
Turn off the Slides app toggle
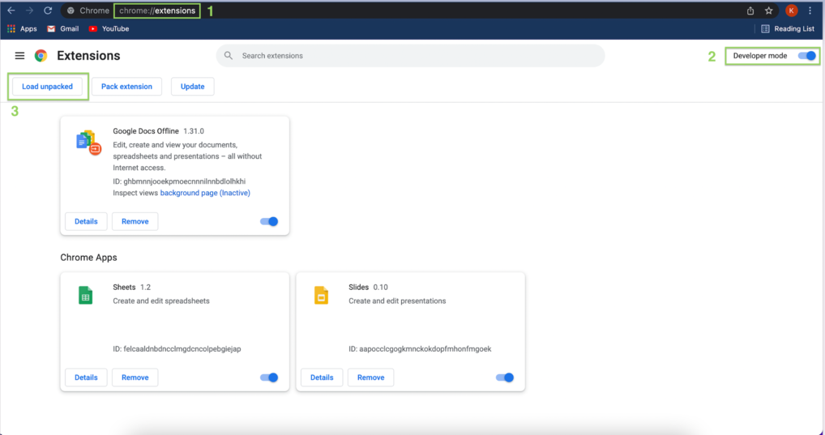(x=504, y=377)
